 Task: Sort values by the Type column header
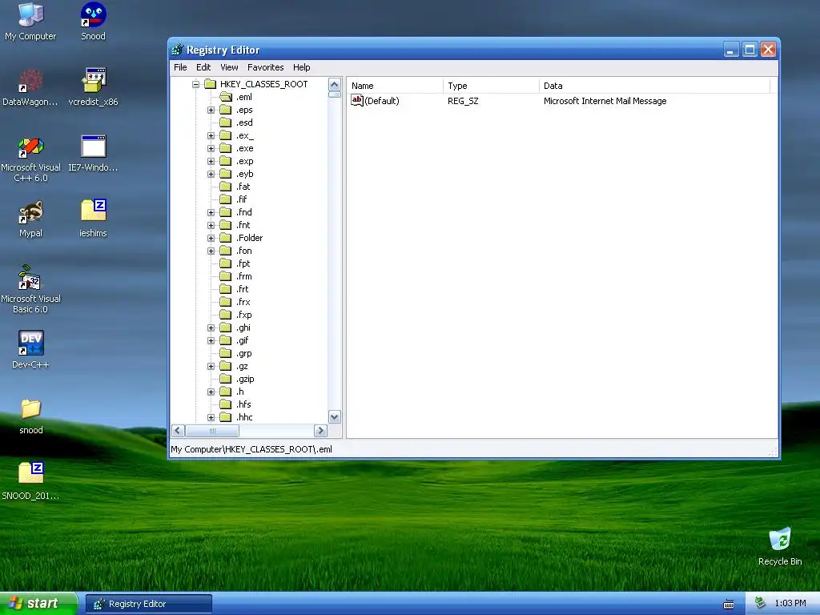point(491,86)
